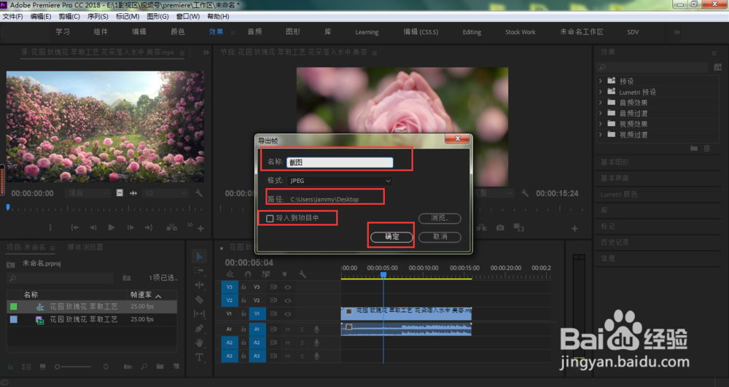The image size is (729, 387).
Task: Sort project items by 帧速率 column
Action: [x=141, y=295]
